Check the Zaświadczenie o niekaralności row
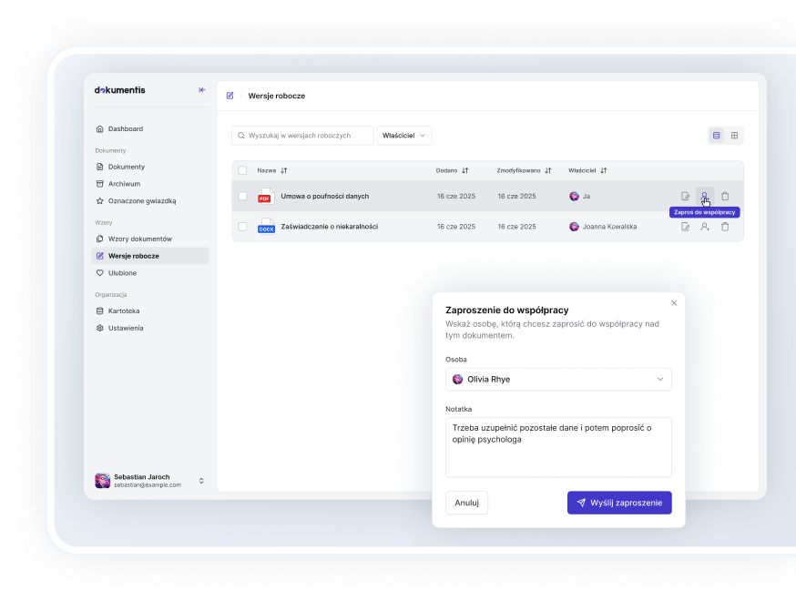This screenshot has width=796, height=601. tap(242, 227)
